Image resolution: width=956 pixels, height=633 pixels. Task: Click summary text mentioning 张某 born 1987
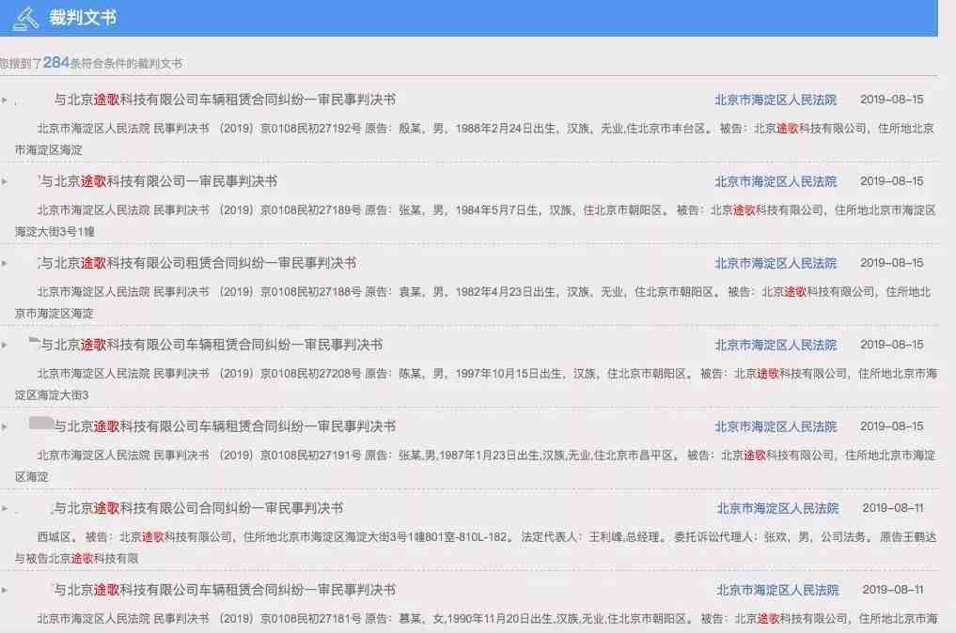476,465
